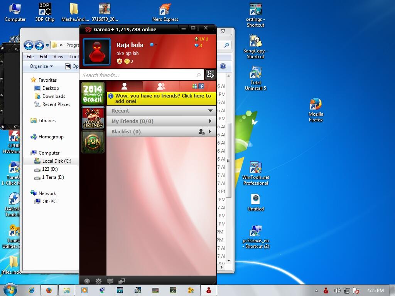Open the File menu in Explorer
Screen dimensions: 395x296
click(x=30, y=57)
